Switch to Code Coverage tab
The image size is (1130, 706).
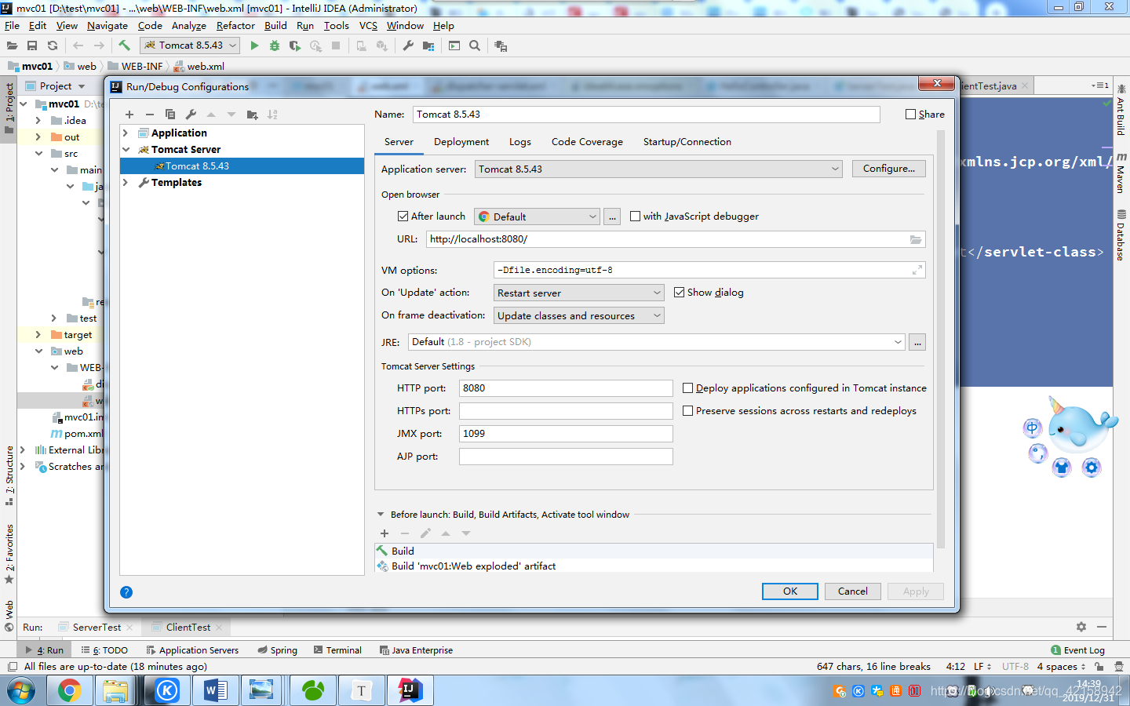[x=587, y=142]
